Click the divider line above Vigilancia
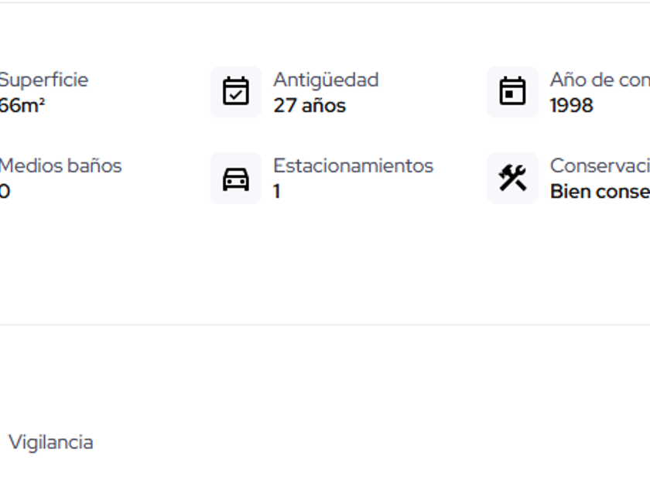The height and width of the screenshot is (487, 650). (325, 325)
